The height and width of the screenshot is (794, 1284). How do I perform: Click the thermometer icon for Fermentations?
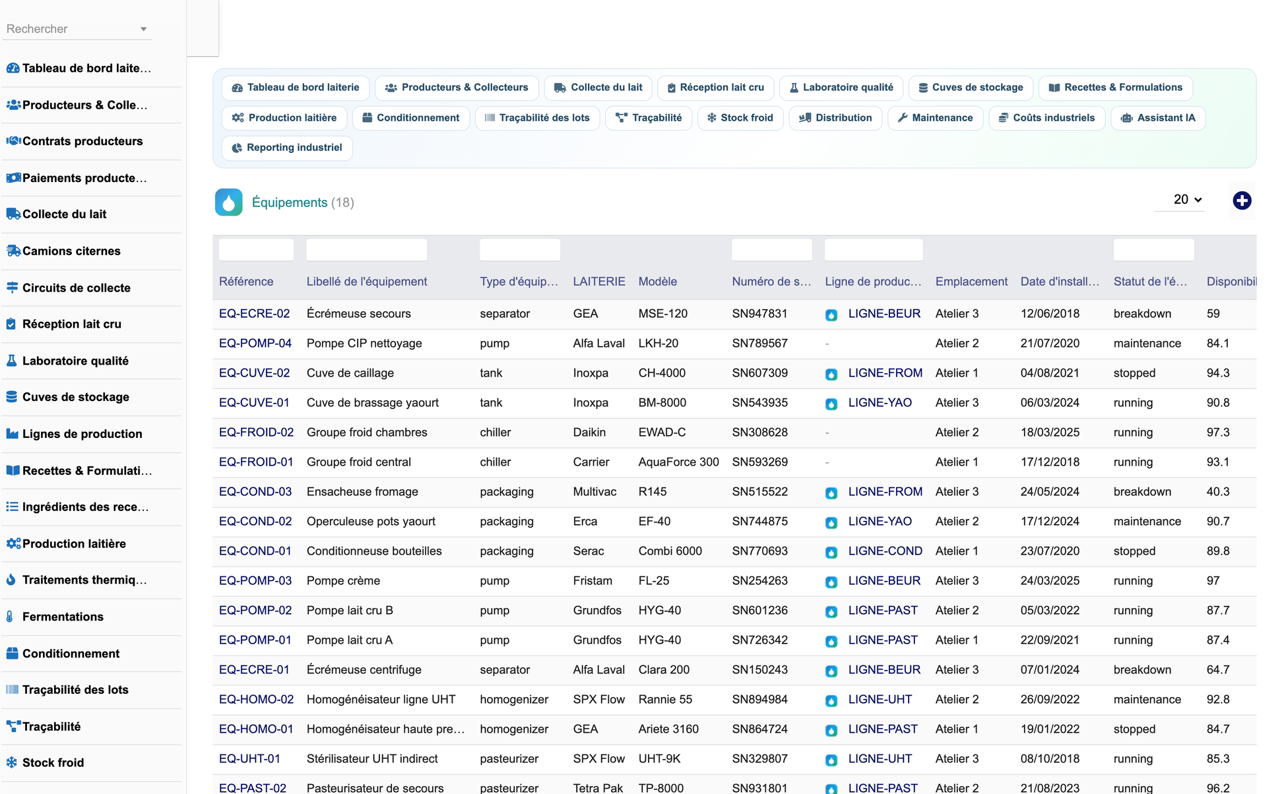click(x=10, y=617)
